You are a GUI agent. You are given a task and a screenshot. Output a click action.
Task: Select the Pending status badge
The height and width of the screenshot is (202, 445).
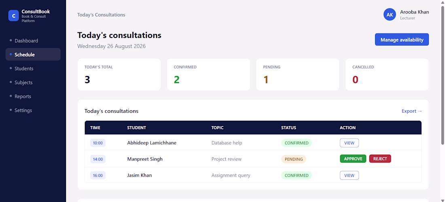click(x=293, y=159)
